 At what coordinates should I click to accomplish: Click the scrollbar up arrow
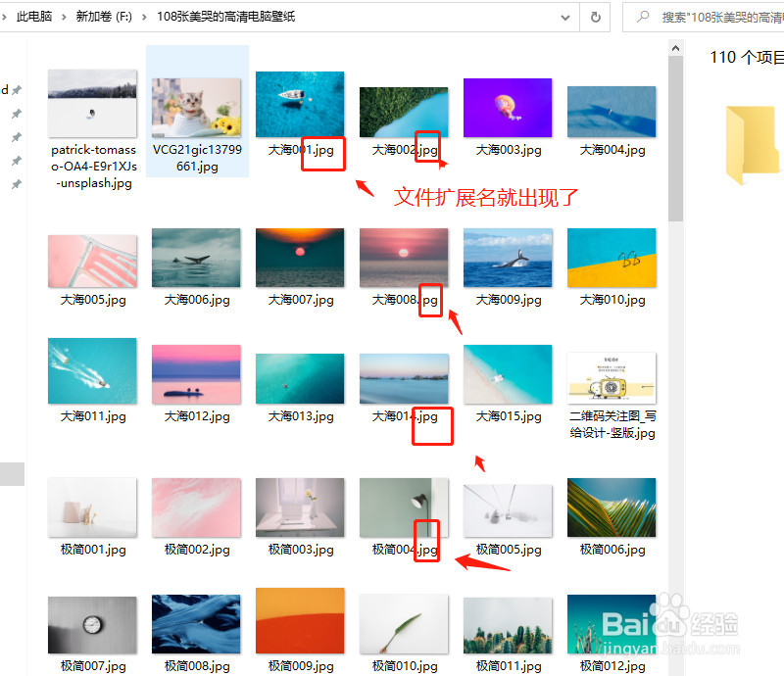pos(675,49)
